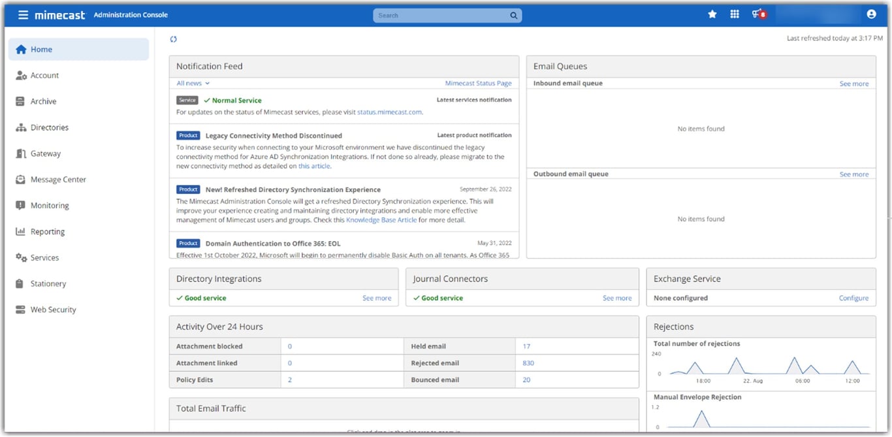Open the application grid icon
This screenshot has width=892, height=437.
pos(735,13)
